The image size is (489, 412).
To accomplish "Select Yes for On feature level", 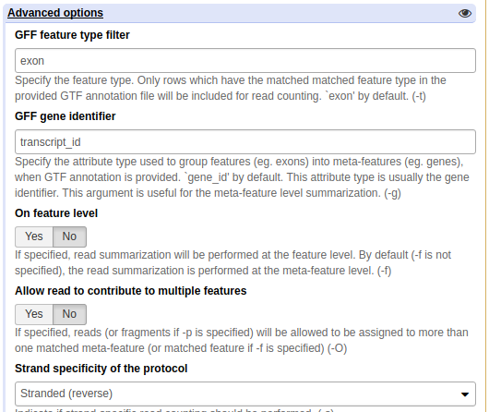I will tap(34, 236).
